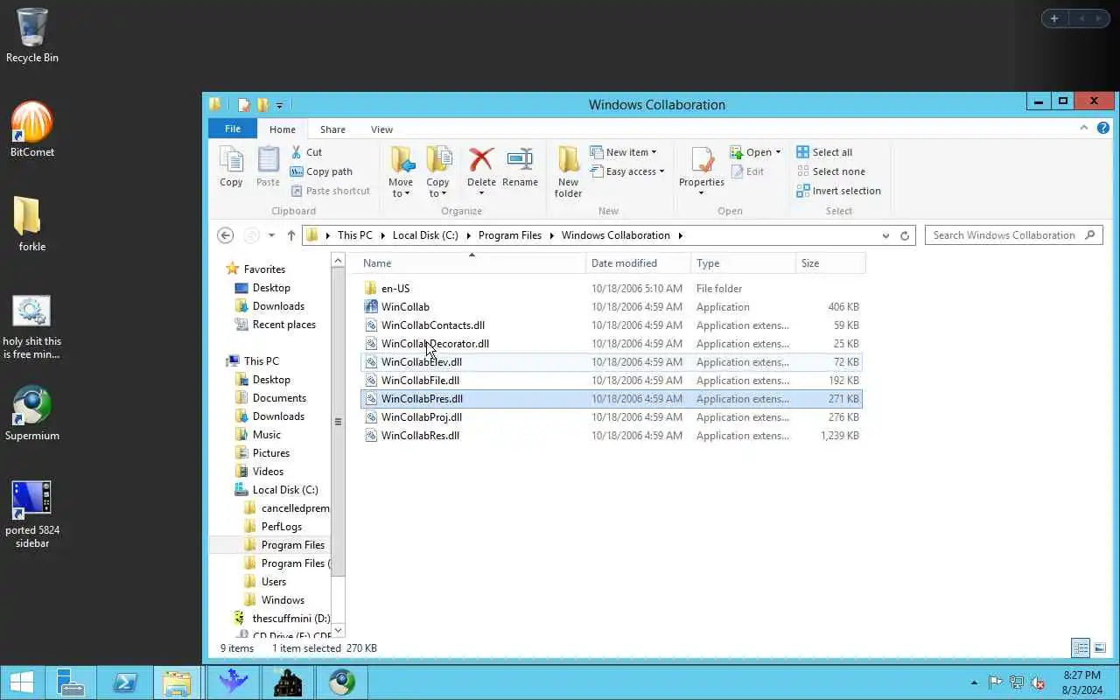Go up one folder level

[291, 235]
